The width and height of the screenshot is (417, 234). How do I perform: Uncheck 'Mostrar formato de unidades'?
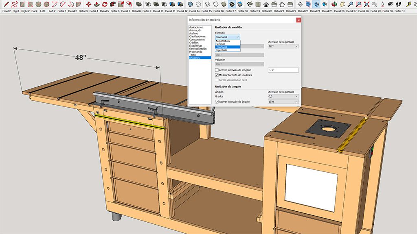[x=217, y=75]
